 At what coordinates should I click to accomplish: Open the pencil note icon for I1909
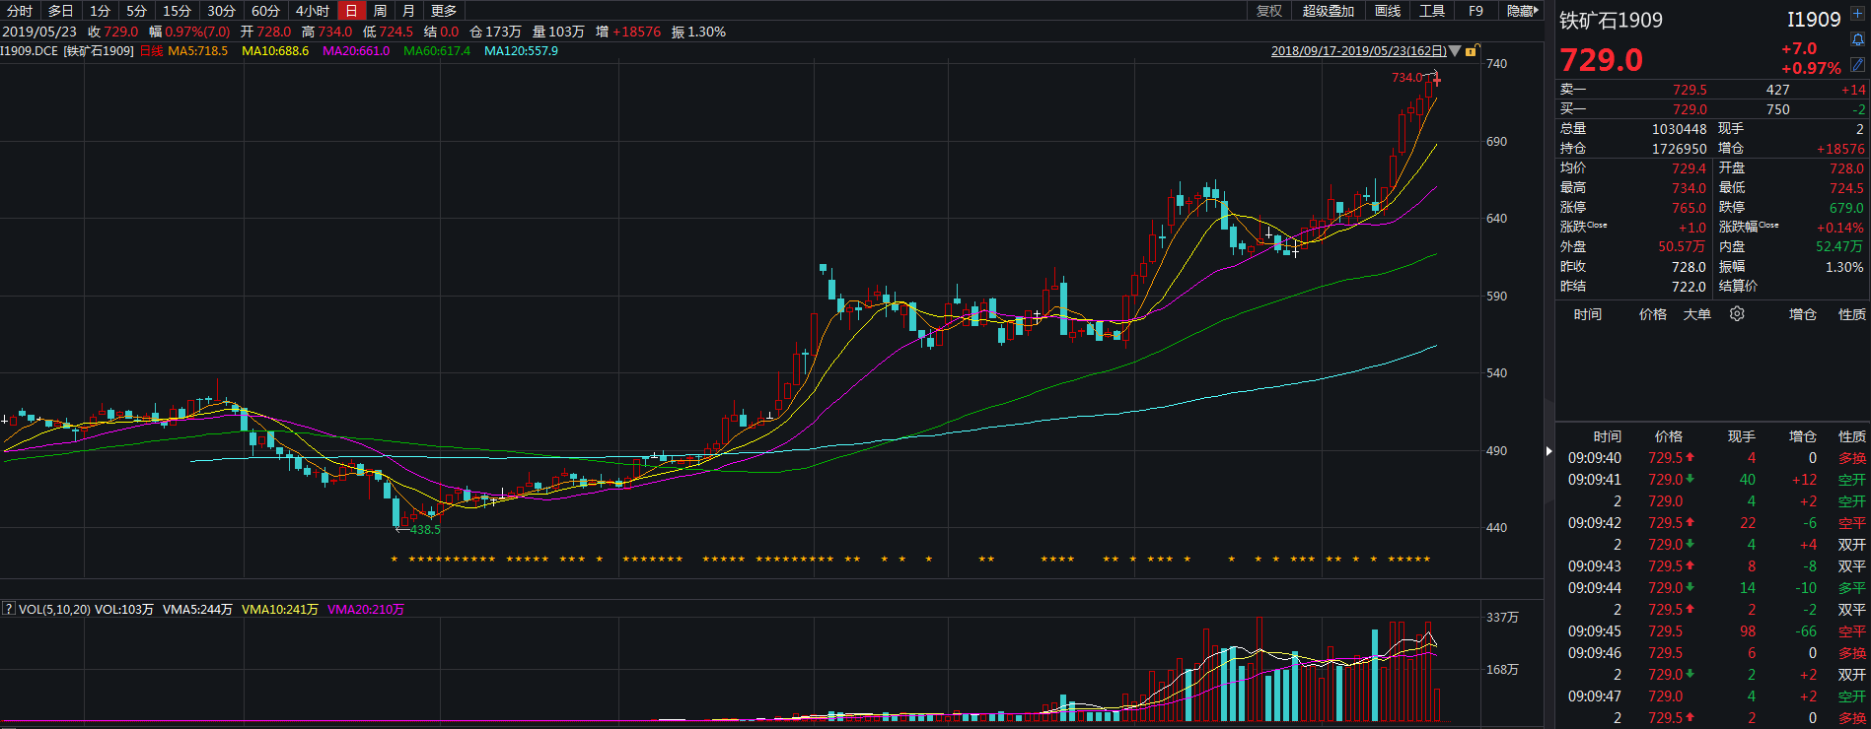(1858, 65)
